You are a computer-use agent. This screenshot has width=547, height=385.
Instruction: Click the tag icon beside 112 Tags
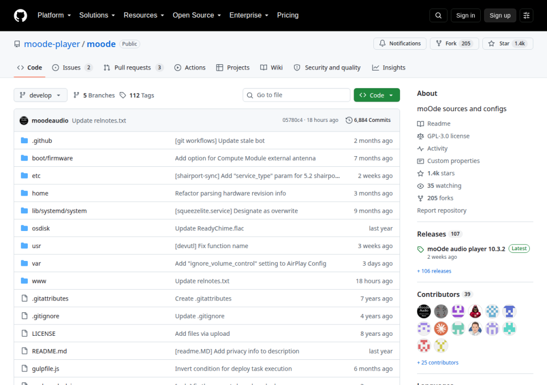[123, 95]
